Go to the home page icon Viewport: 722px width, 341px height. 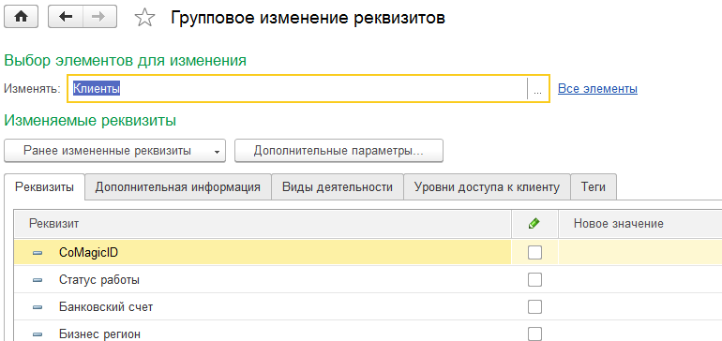tap(22, 17)
